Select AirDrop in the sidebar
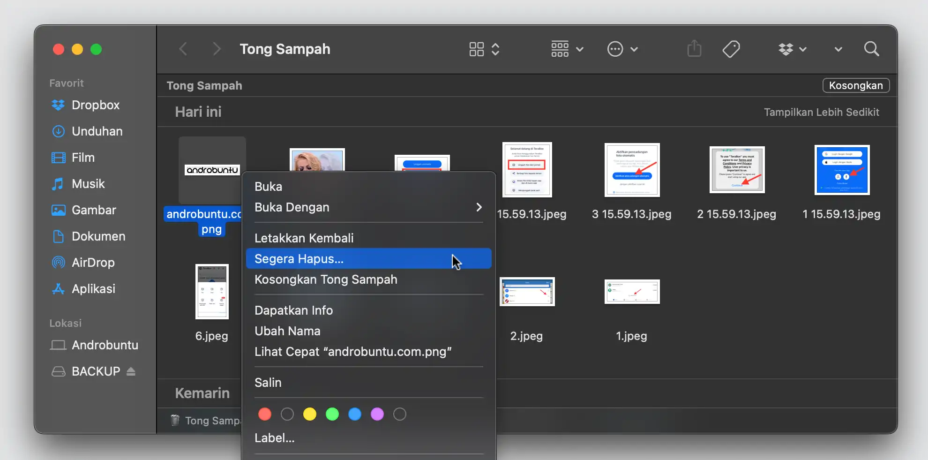The width and height of the screenshot is (928, 460). pos(93,263)
